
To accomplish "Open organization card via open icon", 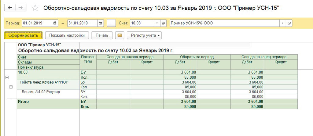I will point(289,23).
